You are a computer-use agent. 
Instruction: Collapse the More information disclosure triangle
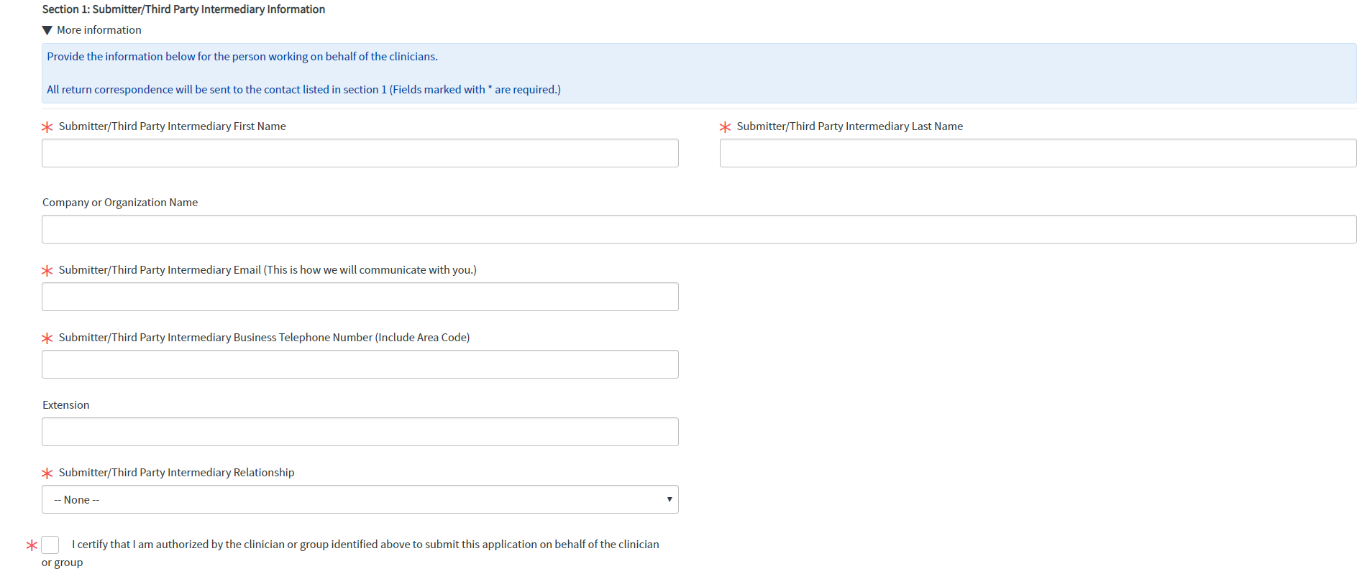pos(47,30)
